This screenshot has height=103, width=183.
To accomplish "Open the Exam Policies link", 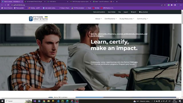I will point(112,12).
